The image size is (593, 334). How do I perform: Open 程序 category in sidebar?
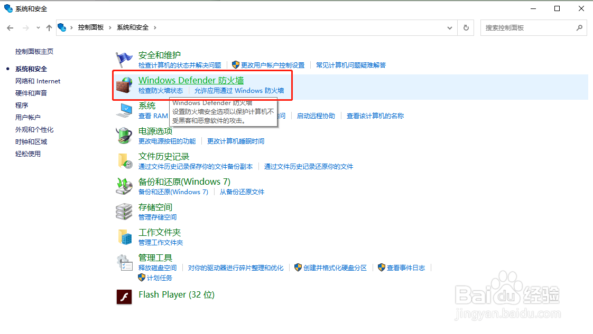pyautogui.click(x=22, y=106)
